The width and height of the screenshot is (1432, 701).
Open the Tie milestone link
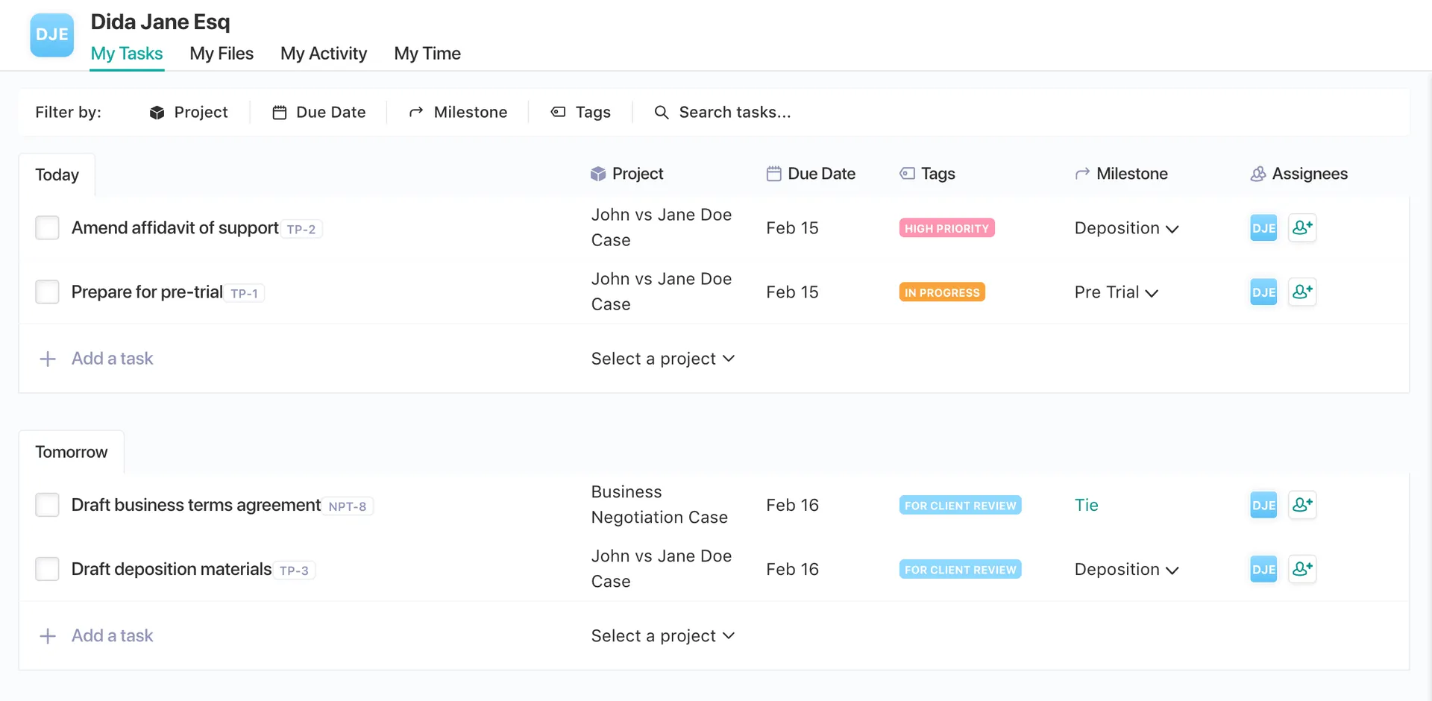tap(1086, 505)
